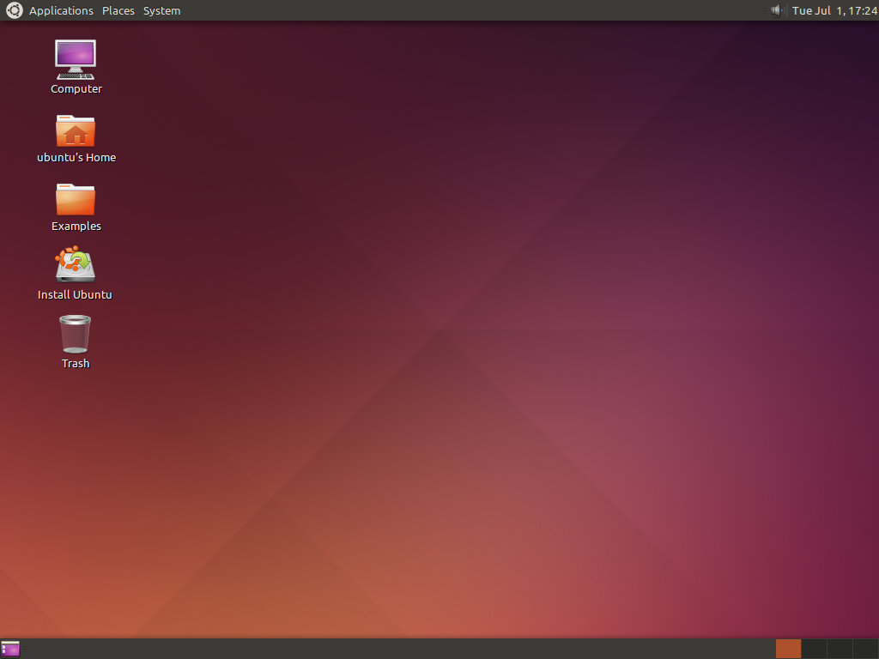879x659 pixels.
Task: Select the ubuntu's Home folder icon
Action: coord(76,131)
